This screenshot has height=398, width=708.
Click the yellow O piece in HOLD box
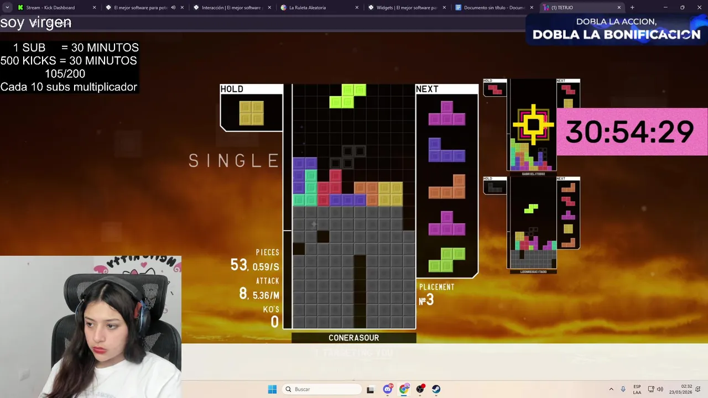(252, 113)
